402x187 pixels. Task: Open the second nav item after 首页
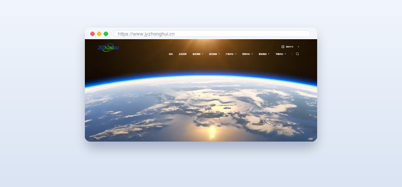click(183, 54)
